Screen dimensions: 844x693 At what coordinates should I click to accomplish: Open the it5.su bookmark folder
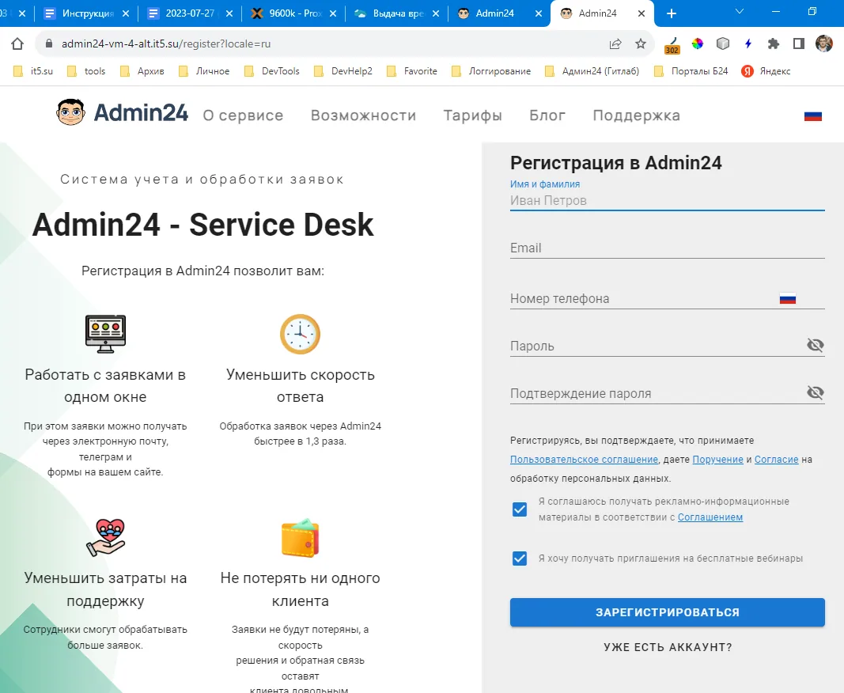pos(33,71)
